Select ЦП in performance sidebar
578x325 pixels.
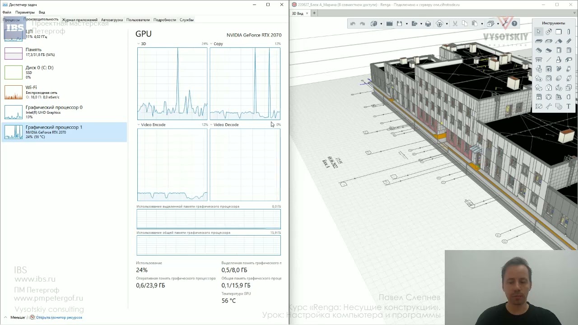coord(64,34)
